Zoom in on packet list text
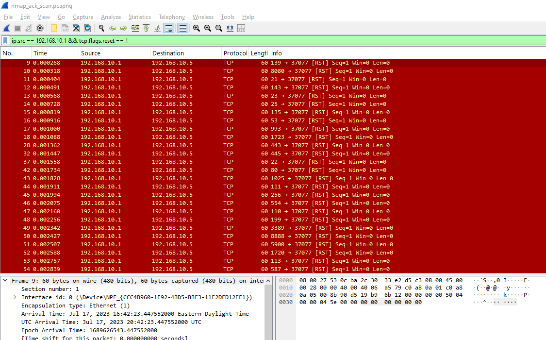This screenshot has height=340, width=546. tap(196, 28)
